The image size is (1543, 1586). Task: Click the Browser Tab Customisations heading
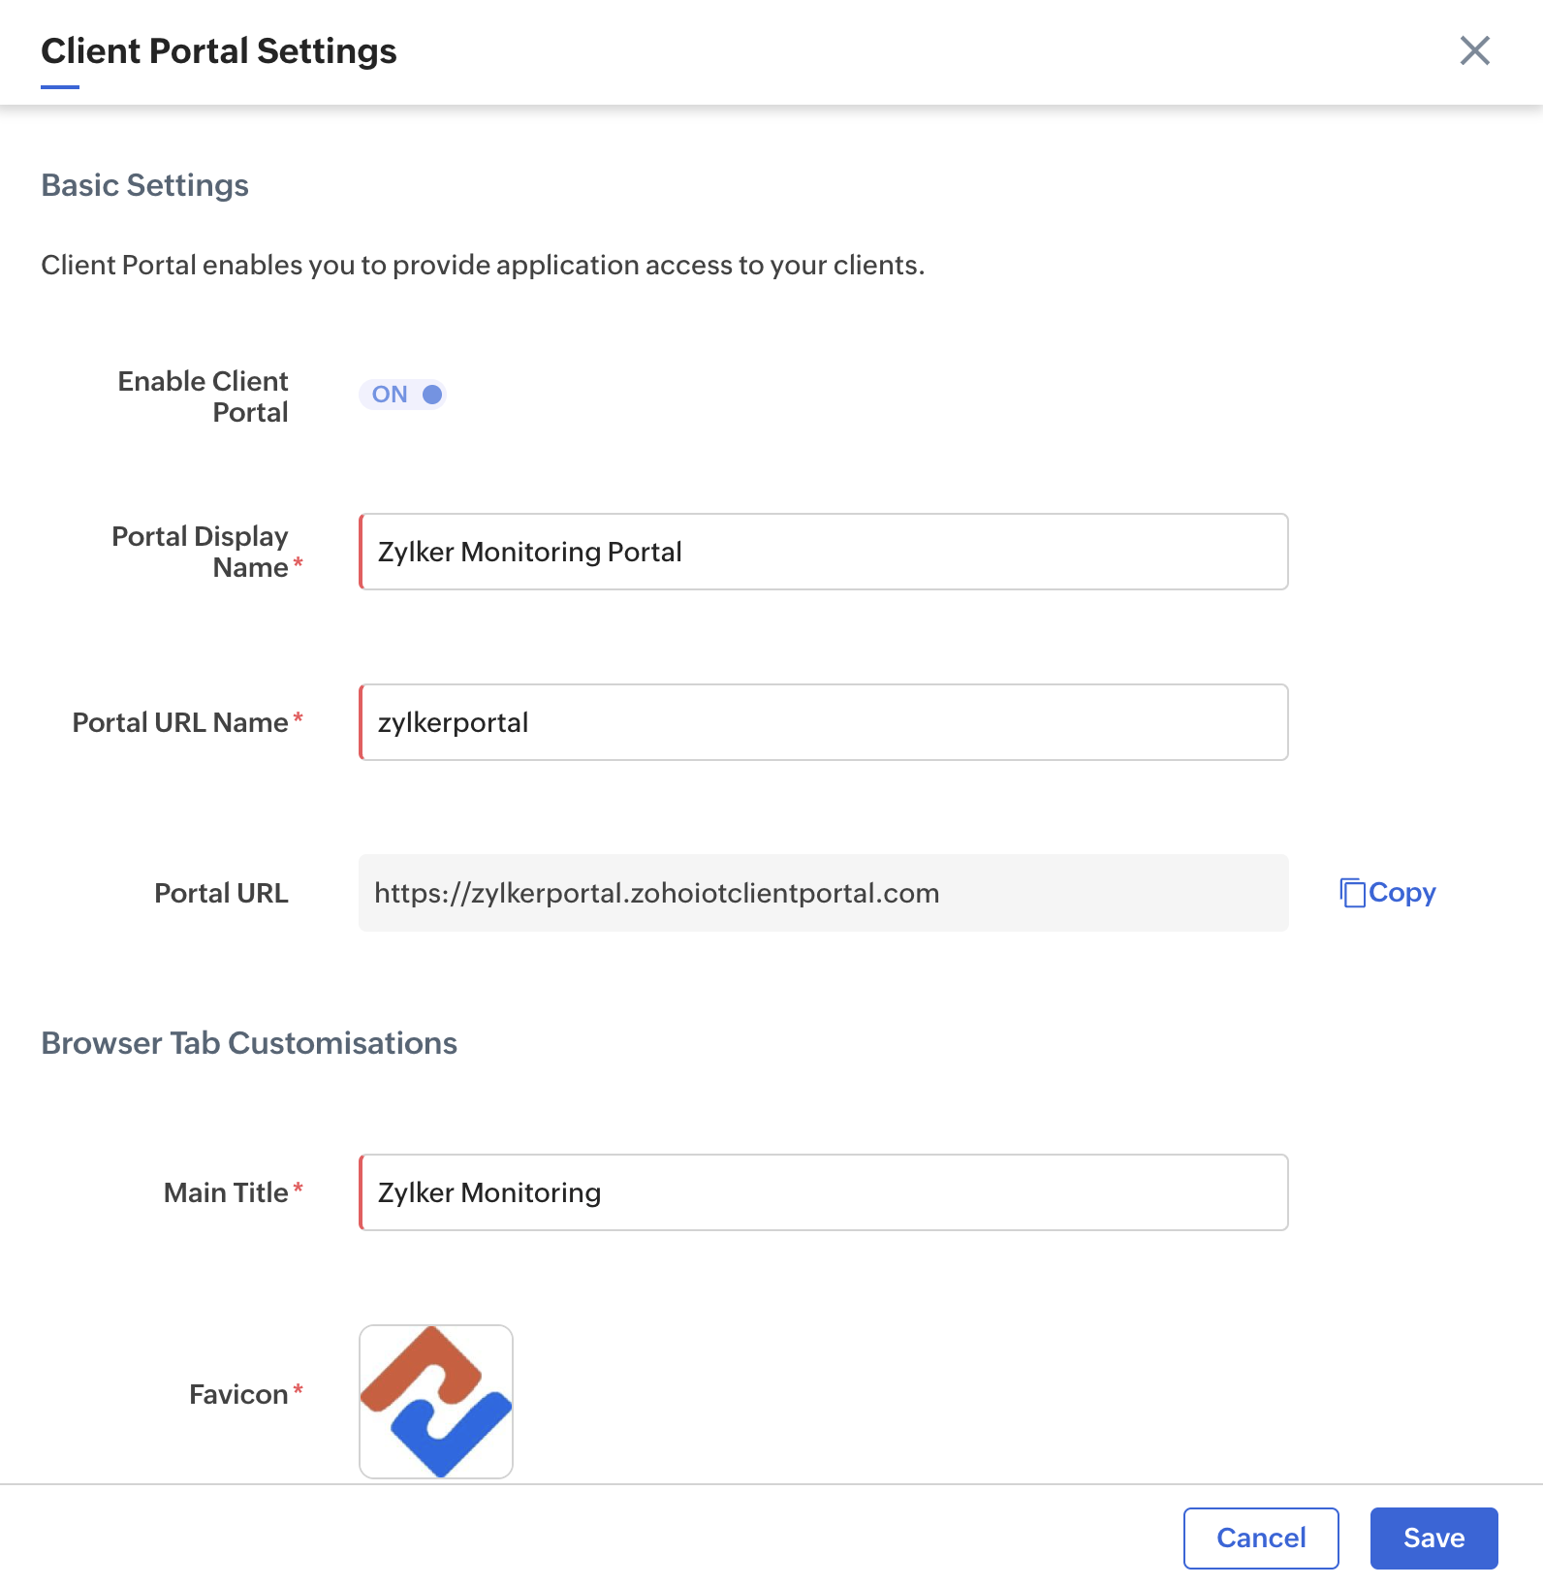(249, 1043)
